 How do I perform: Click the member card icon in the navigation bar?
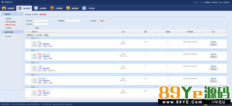(x=36, y=8)
